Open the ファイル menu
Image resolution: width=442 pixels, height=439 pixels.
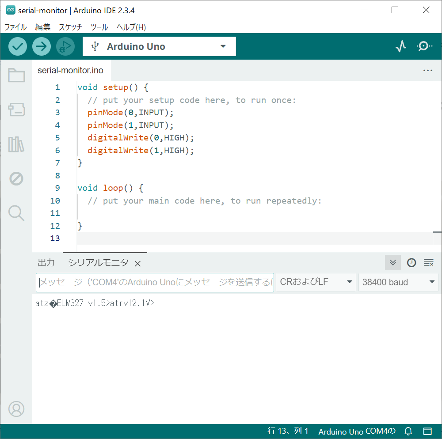[15, 27]
